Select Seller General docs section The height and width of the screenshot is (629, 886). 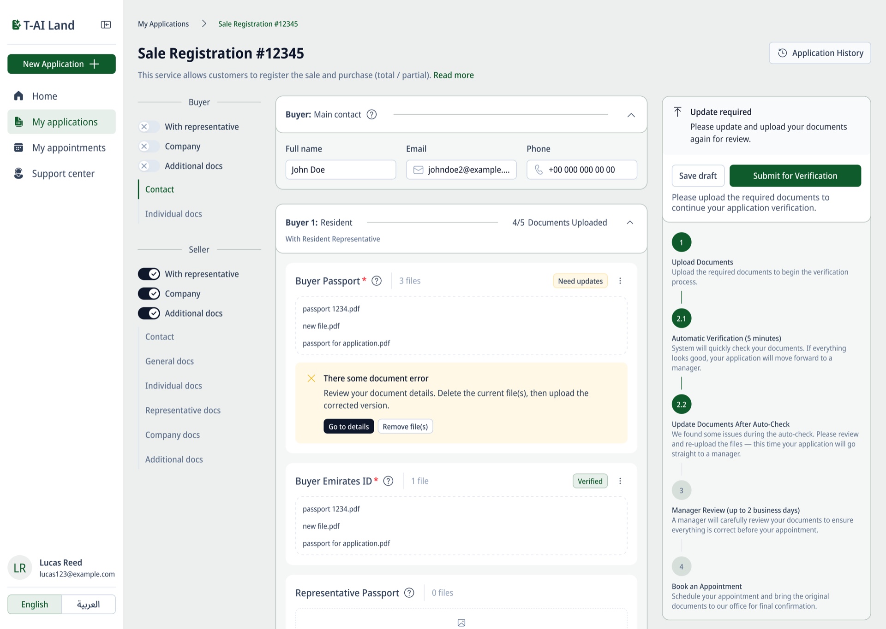click(x=169, y=361)
